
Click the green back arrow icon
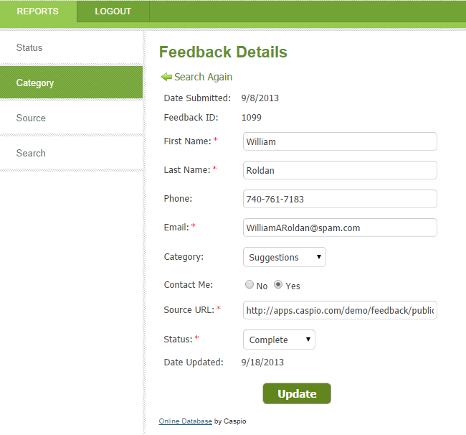[166, 77]
